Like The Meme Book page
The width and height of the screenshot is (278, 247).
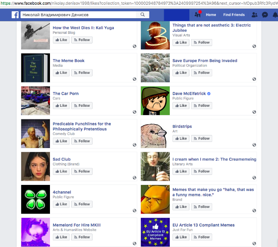point(61,72)
